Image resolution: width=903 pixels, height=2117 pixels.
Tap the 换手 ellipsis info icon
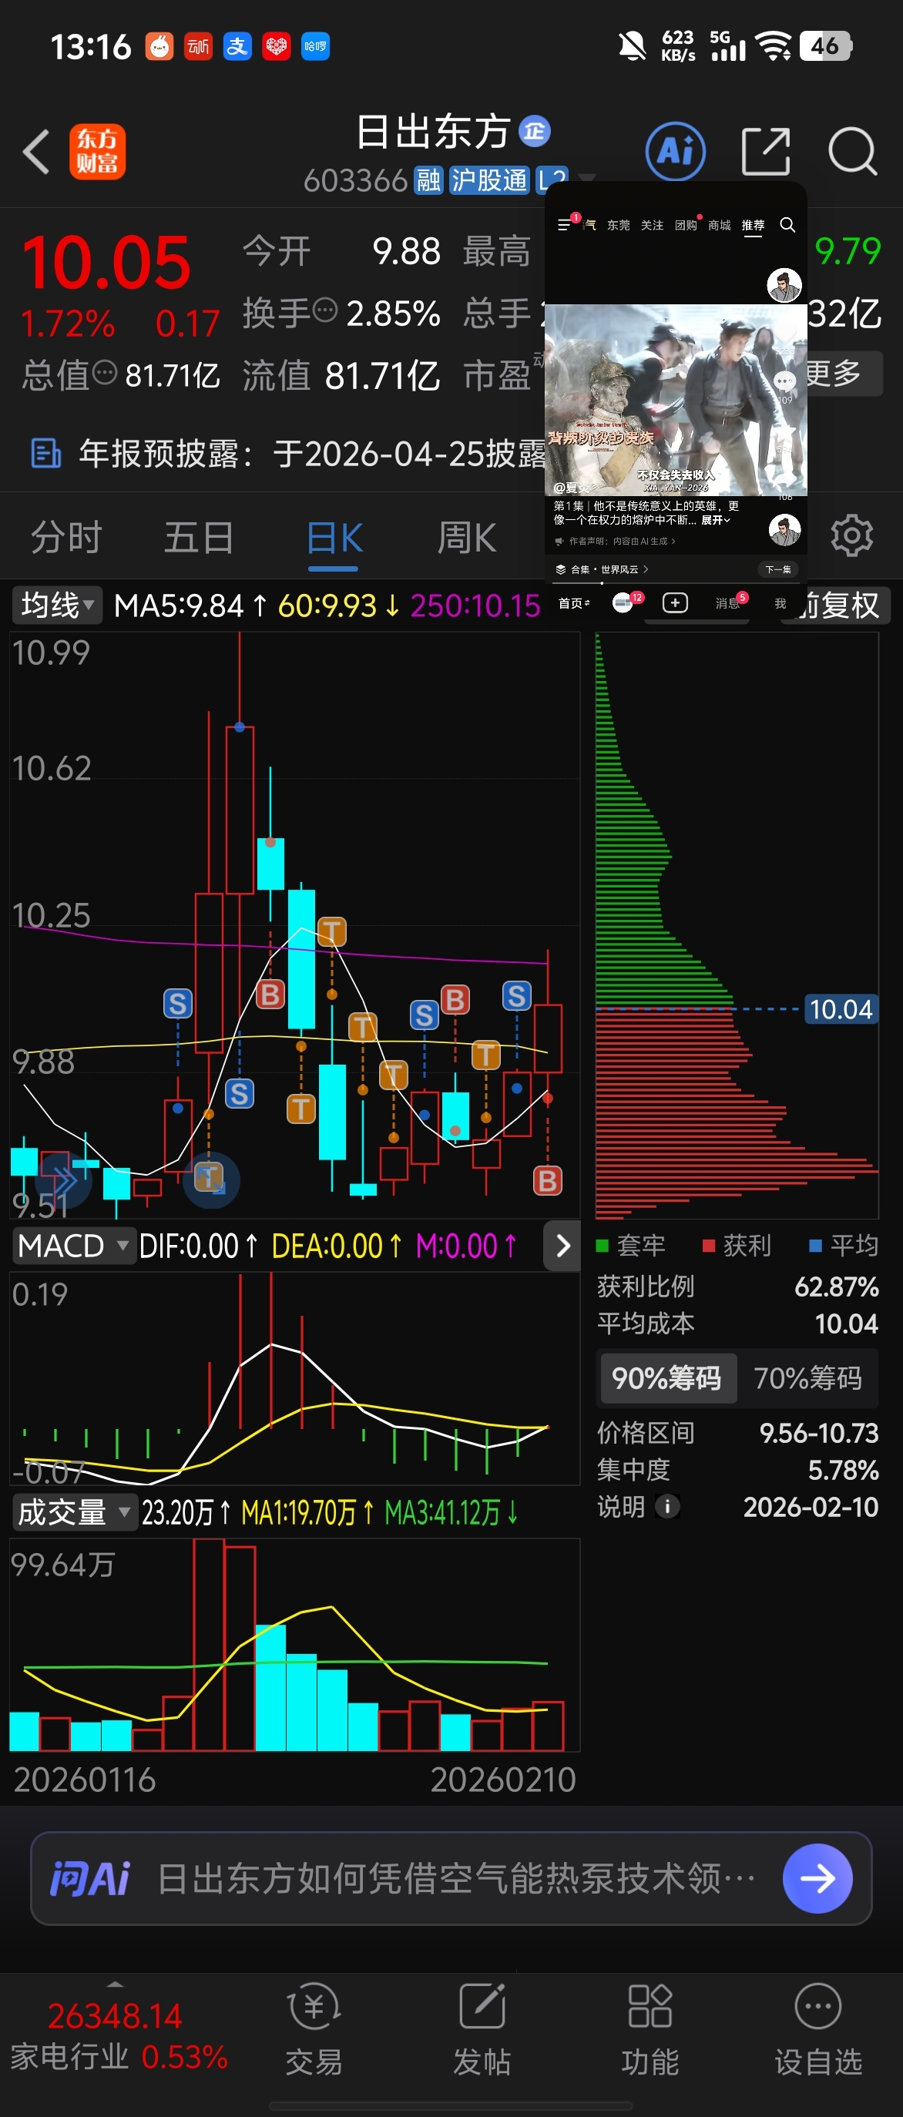click(x=325, y=310)
